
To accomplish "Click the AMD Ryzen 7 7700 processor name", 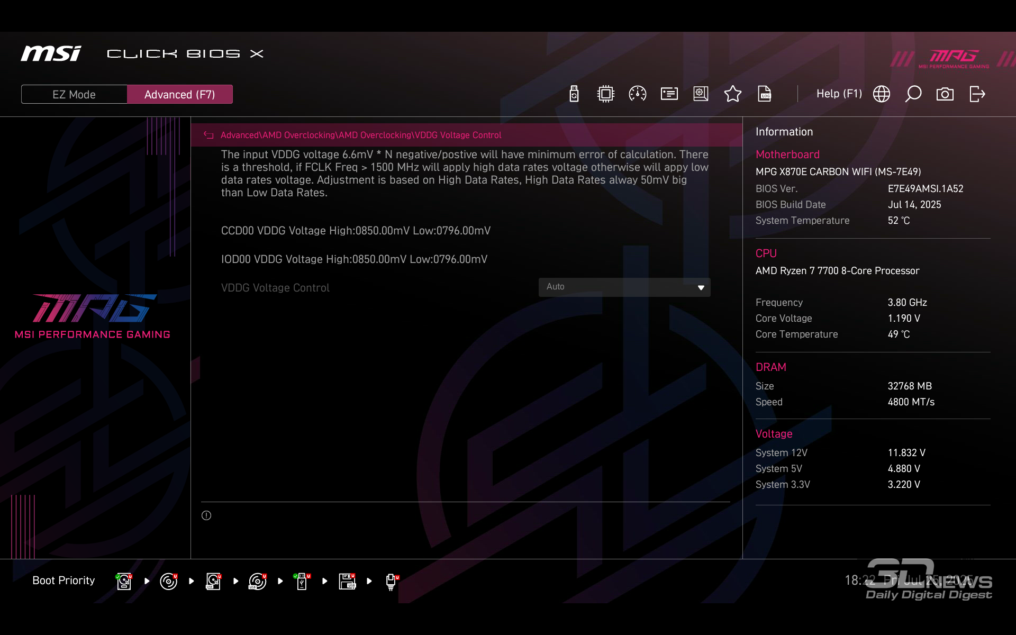I will click(837, 271).
